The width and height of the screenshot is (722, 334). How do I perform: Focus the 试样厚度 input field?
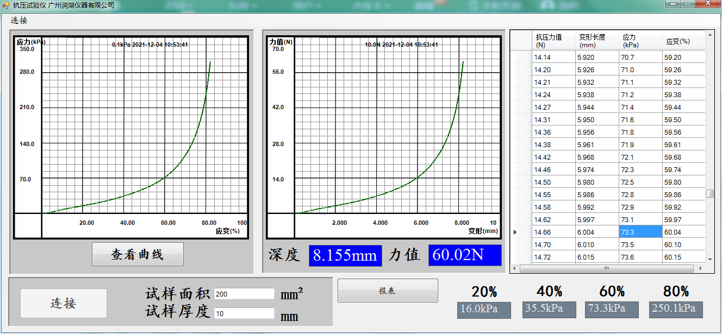pos(244,313)
